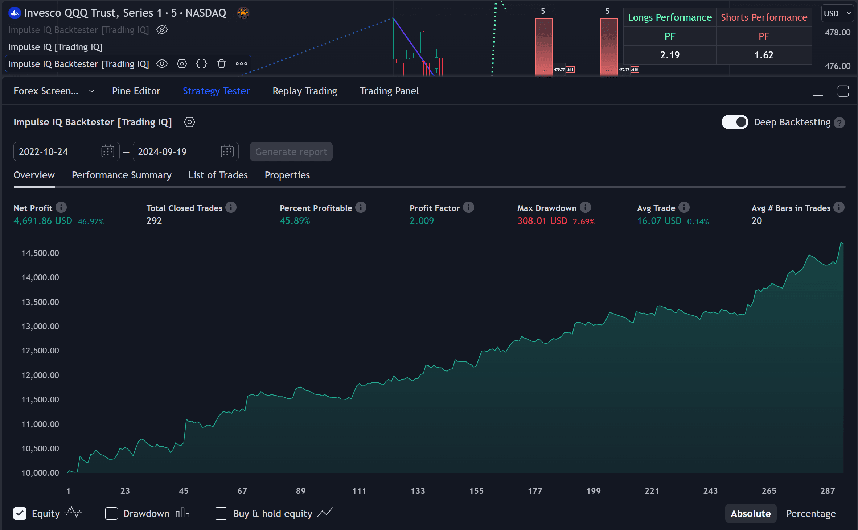The width and height of the screenshot is (858, 530).
Task: Show Total Closed Trades info icon
Action: pyautogui.click(x=231, y=207)
